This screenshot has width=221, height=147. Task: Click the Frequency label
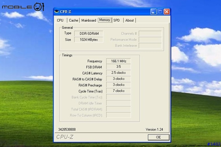(95, 61)
